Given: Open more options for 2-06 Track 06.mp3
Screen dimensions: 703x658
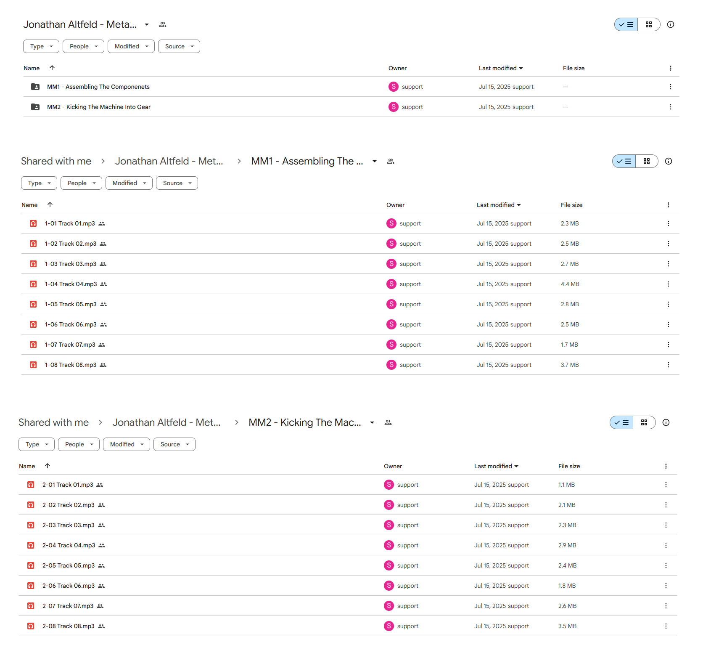Looking at the screenshot, I should click(666, 586).
